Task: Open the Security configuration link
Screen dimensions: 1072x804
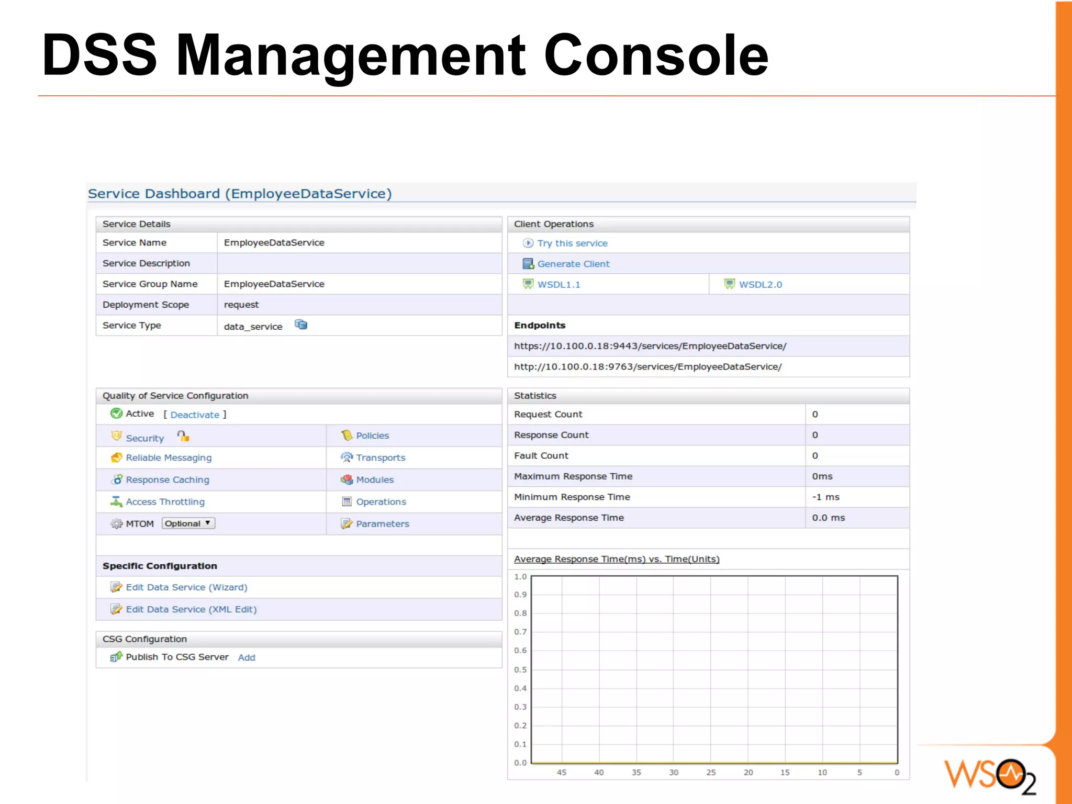Action: pos(144,438)
